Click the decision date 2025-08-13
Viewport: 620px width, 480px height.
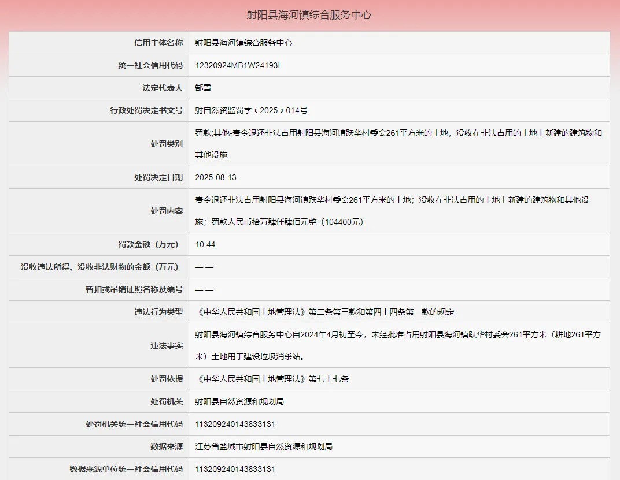(216, 177)
